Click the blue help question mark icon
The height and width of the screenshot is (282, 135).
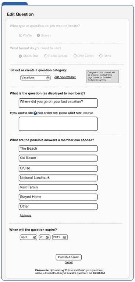[35, 113]
